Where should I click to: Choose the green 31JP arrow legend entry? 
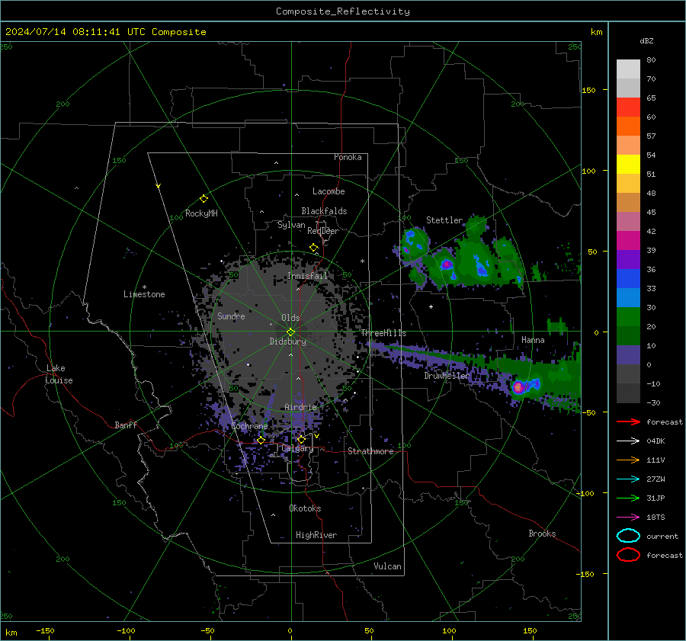[628, 498]
